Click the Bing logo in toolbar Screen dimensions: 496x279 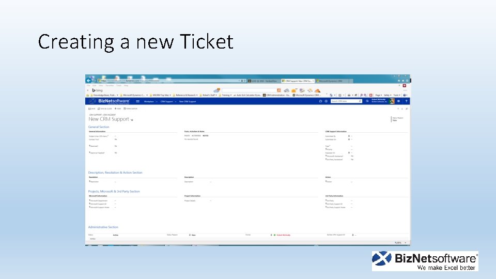click(98, 90)
